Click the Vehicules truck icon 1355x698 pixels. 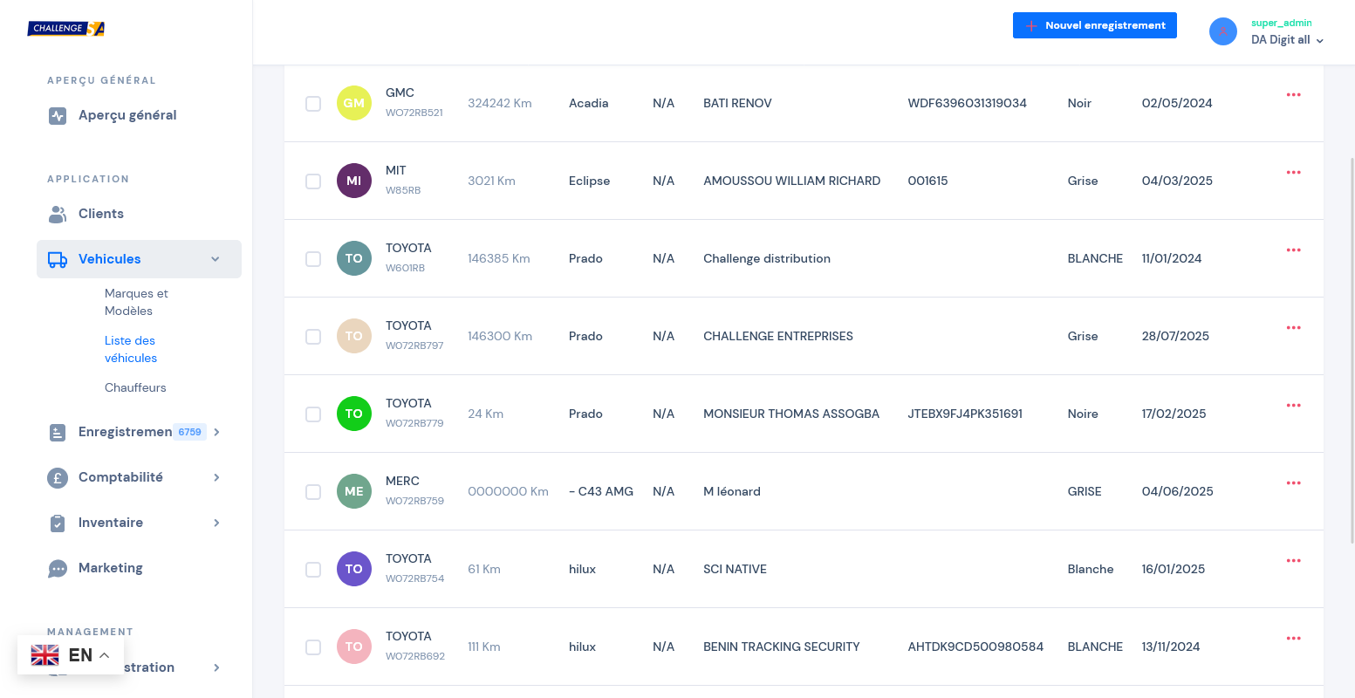point(58,259)
